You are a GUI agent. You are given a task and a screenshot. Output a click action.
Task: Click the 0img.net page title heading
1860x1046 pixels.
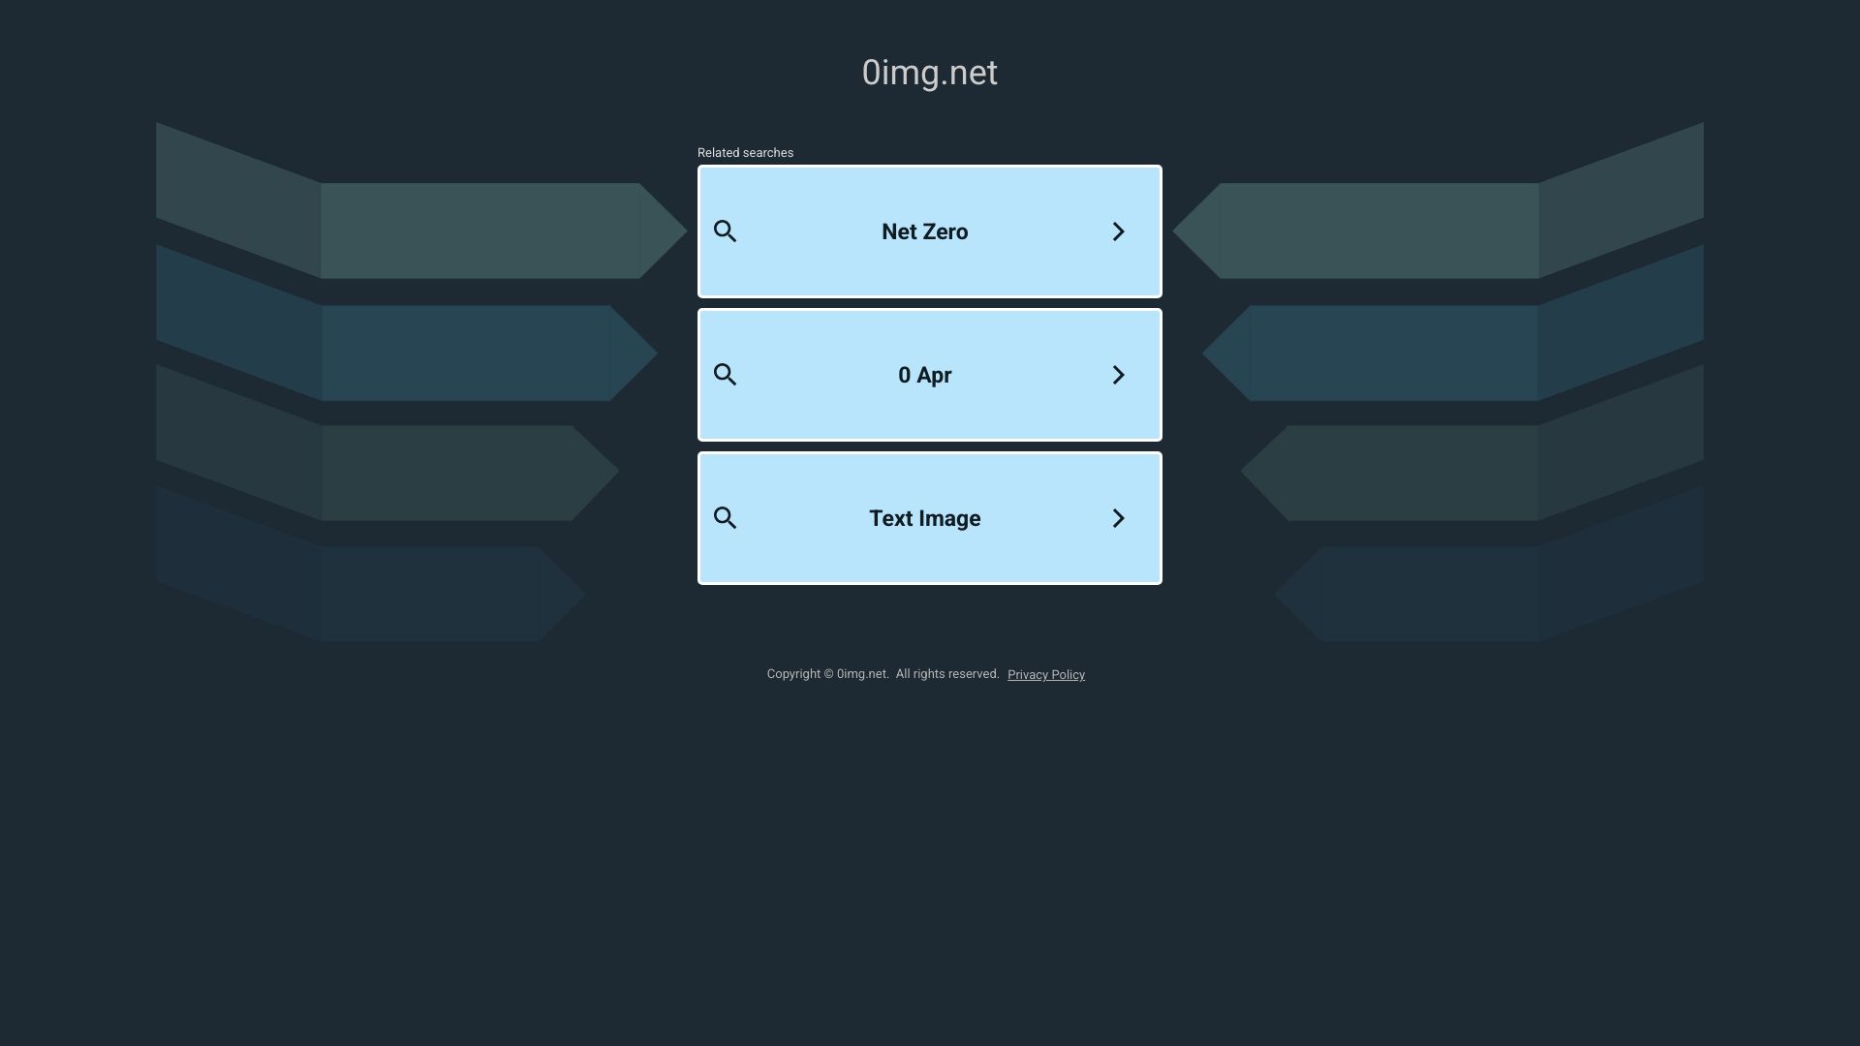click(x=929, y=73)
